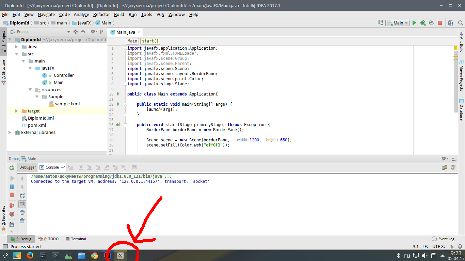Click Scroll from Source in the Project panel

[76, 32]
